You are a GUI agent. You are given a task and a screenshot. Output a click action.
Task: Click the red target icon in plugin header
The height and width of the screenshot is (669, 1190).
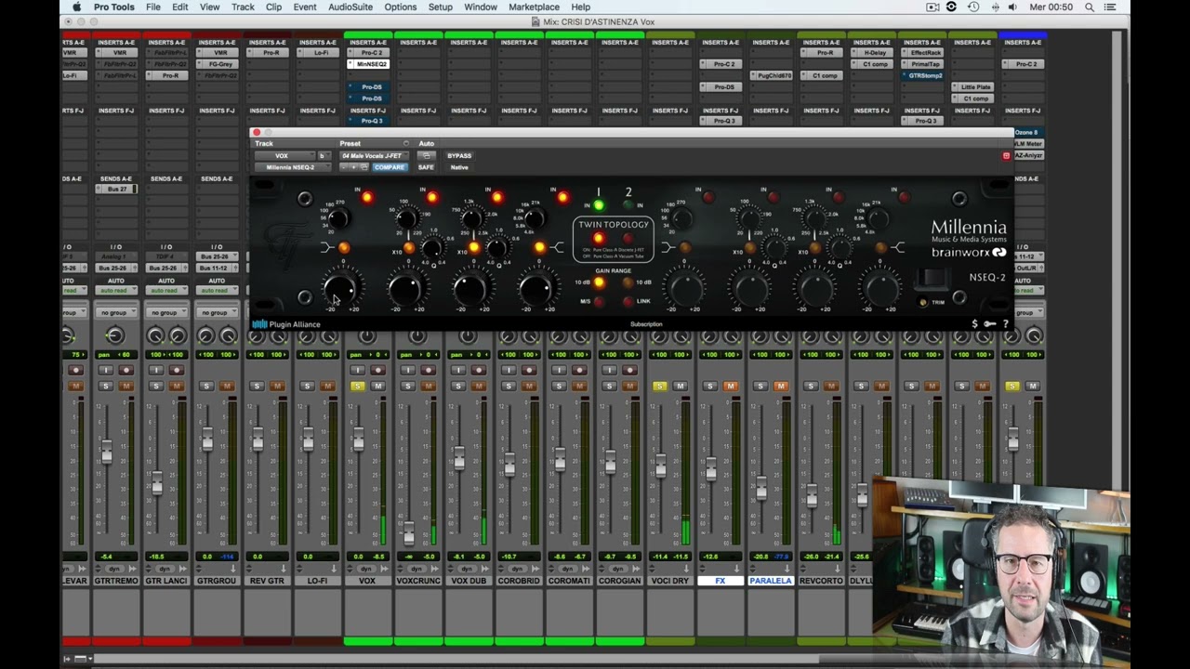pyautogui.click(x=1006, y=156)
